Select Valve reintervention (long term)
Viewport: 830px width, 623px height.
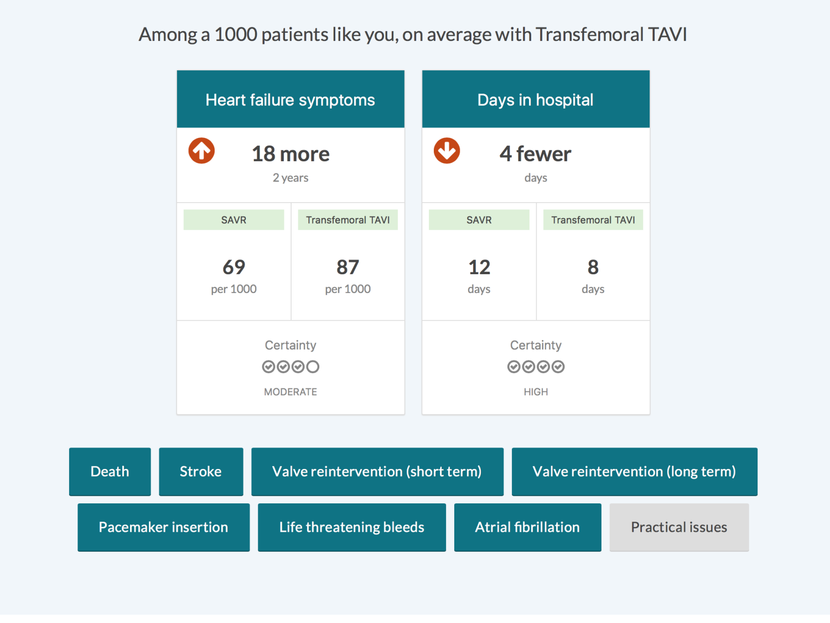tap(634, 471)
